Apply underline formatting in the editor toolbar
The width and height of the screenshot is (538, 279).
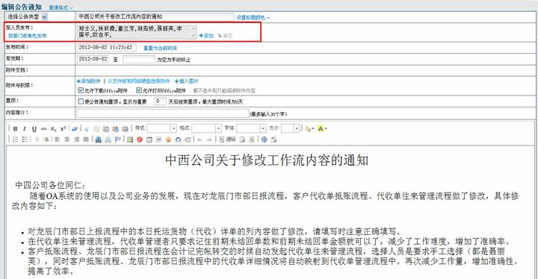click(x=34, y=129)
